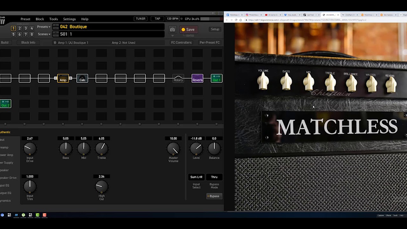The height and width of the screenshot is (229, 407).
Task: Open the Tools menu
Action: click(x=53, y=19)
